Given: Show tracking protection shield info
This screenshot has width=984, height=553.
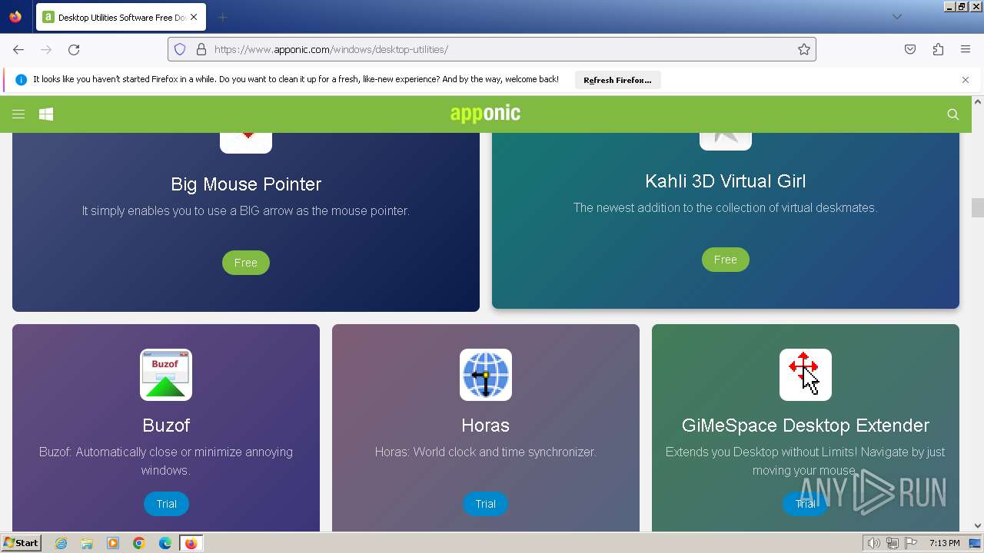Looking at the screenshot, I should pyautogui.click(x=180, y=49).
